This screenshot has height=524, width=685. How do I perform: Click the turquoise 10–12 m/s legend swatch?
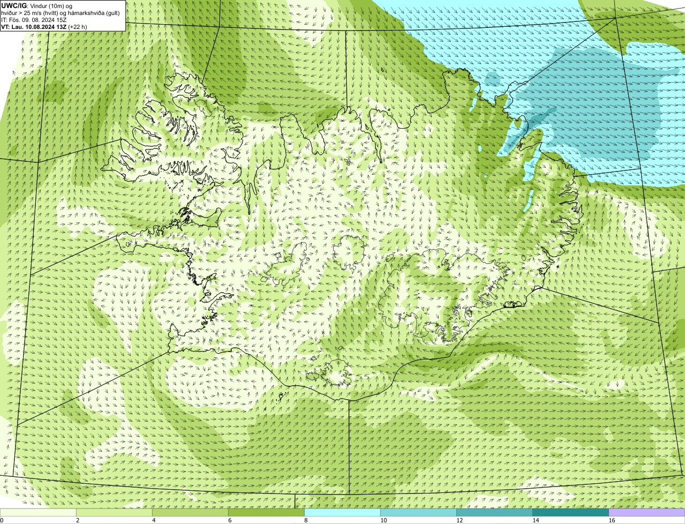click(418, 512)
